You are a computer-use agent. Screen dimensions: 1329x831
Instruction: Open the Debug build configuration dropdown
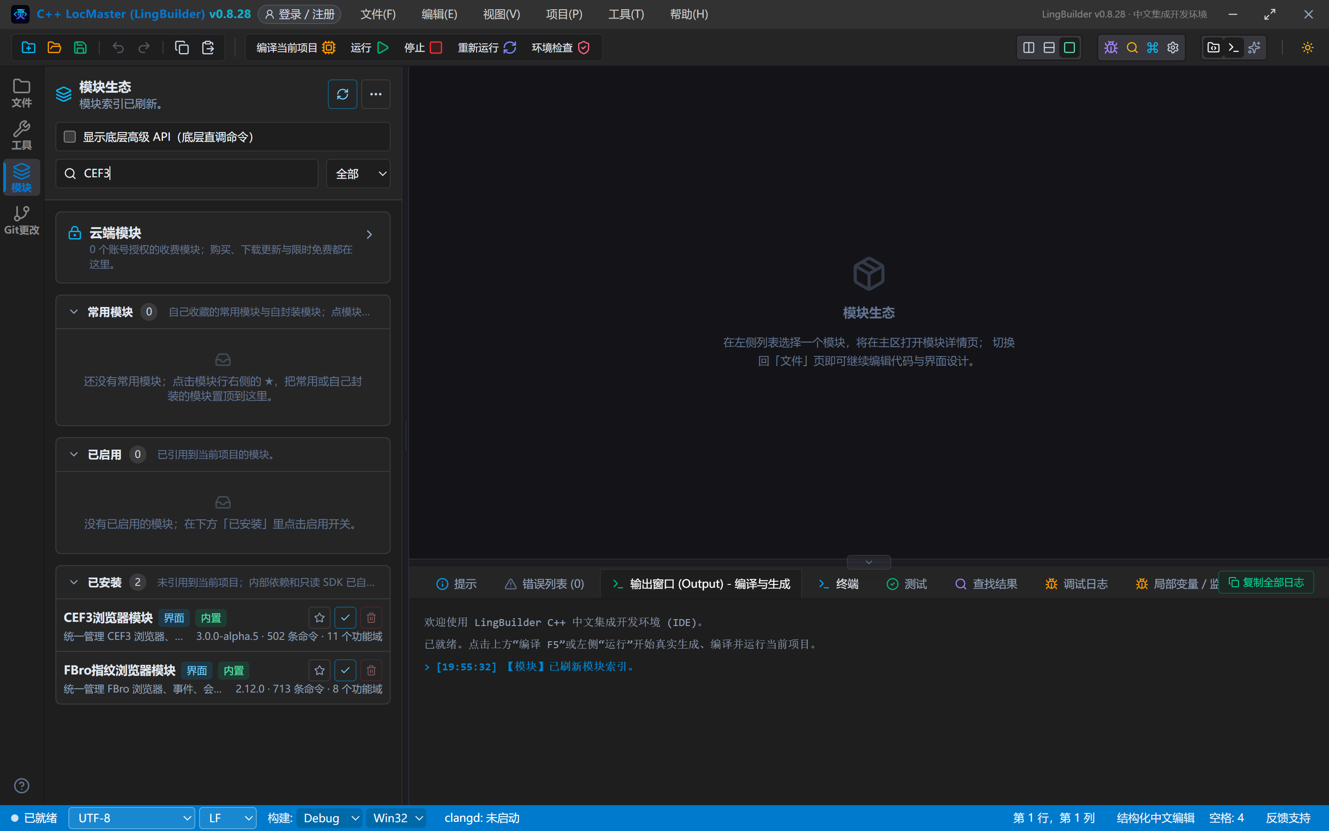coord(330,818)
